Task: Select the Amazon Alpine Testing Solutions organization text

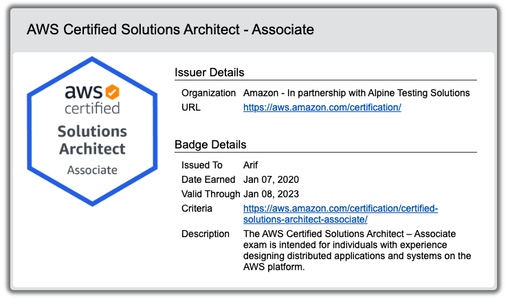Action: 356,93
